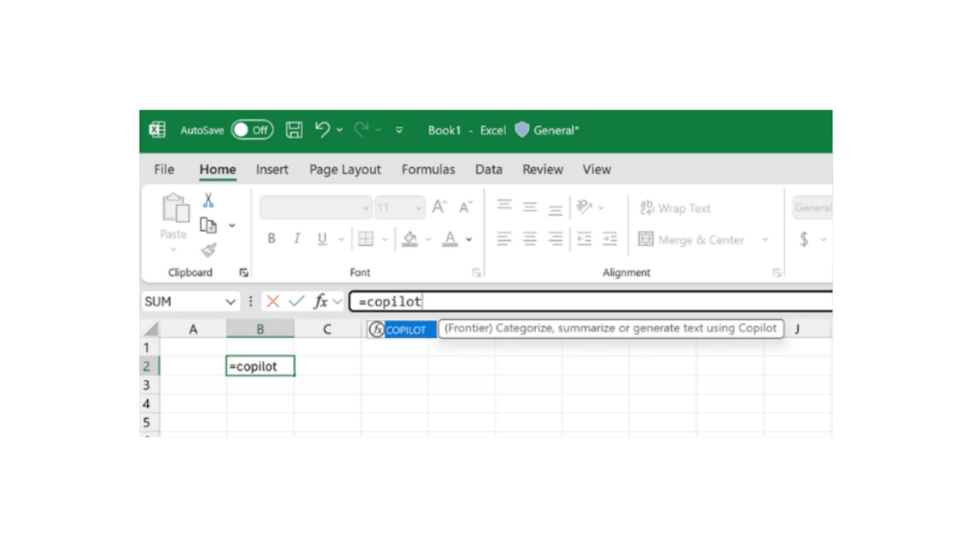Open the redo history dropdown arrow
Viewport: 972px width, 547px height.
click(x=378, y=130)
